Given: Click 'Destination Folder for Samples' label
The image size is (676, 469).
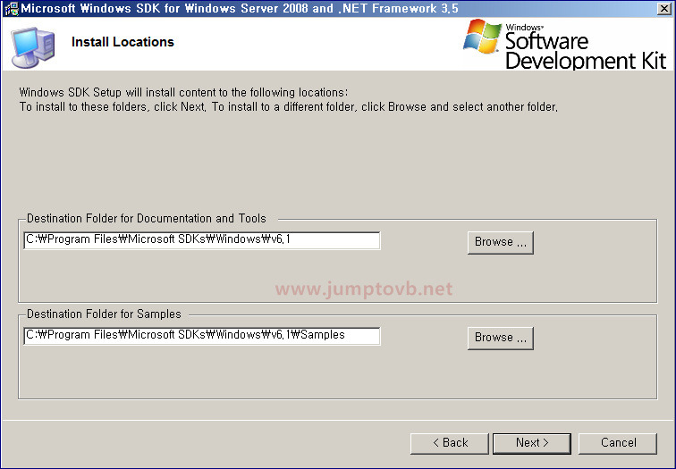Looking at the screenshot, I should 104,314.
